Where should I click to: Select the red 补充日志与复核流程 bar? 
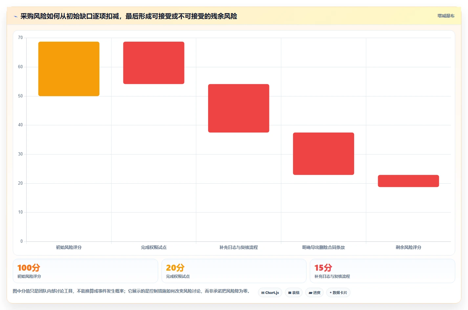(239, 108)
